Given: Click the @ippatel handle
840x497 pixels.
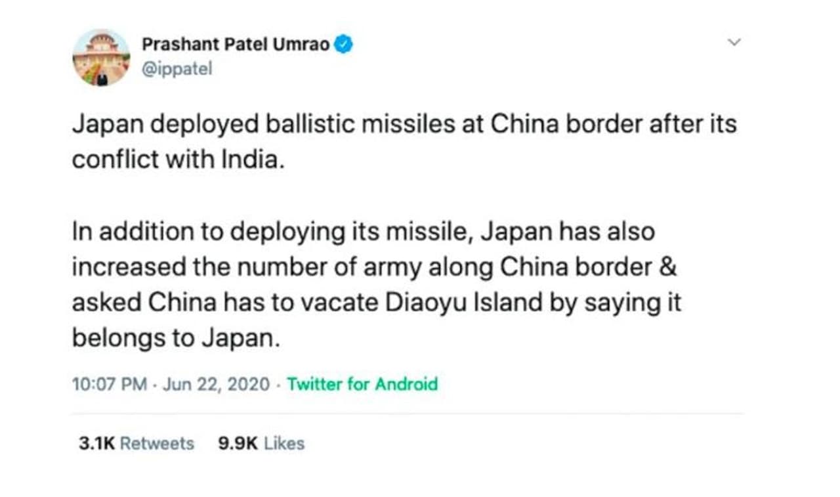Looking at the screenshot, I should (x=177, y=68).
